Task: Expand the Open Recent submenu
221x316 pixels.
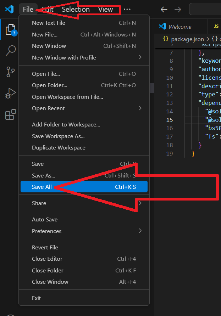Action: click(84, 108)
